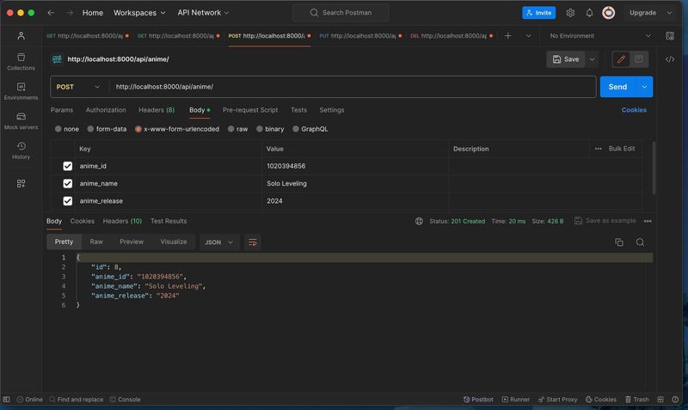Open the No Environment selector
The width and height of the screenshot is (688, 410).
click(599, 36)
